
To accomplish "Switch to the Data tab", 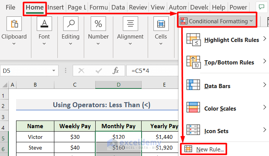I will pyautogui.click(x=118, y=7).
